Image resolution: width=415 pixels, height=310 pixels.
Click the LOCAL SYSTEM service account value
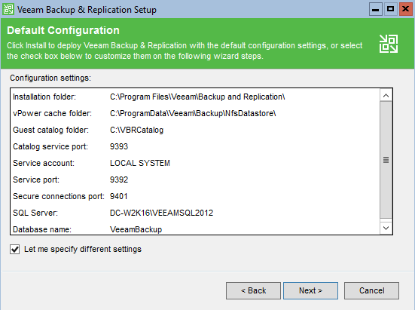pos(140,163)
